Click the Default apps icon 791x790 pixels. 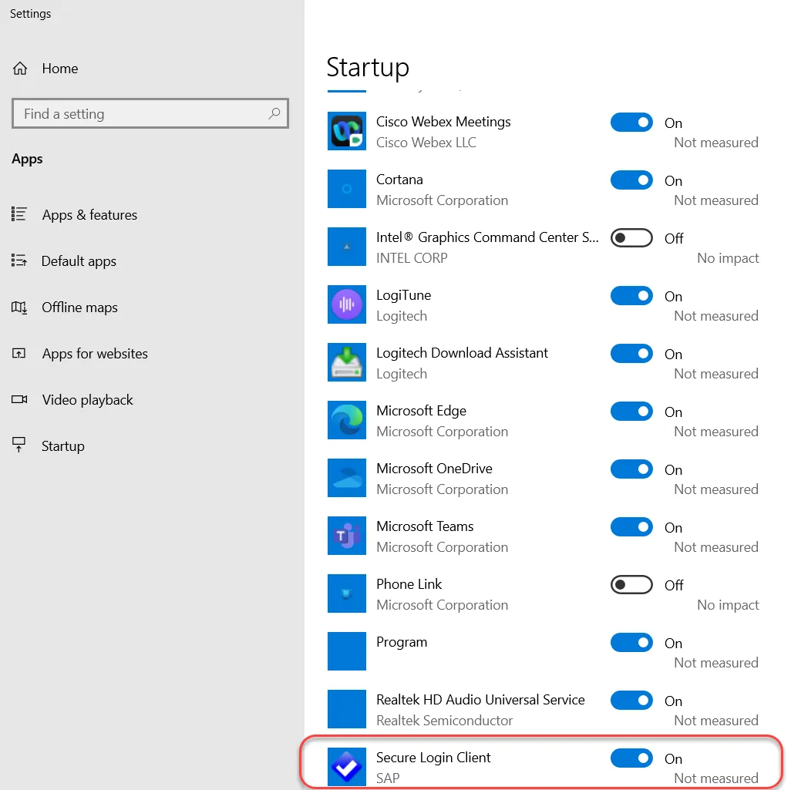click(x=19, y=261)
